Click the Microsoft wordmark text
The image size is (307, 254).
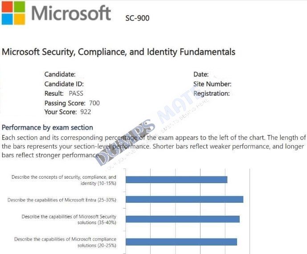point(71,13)
